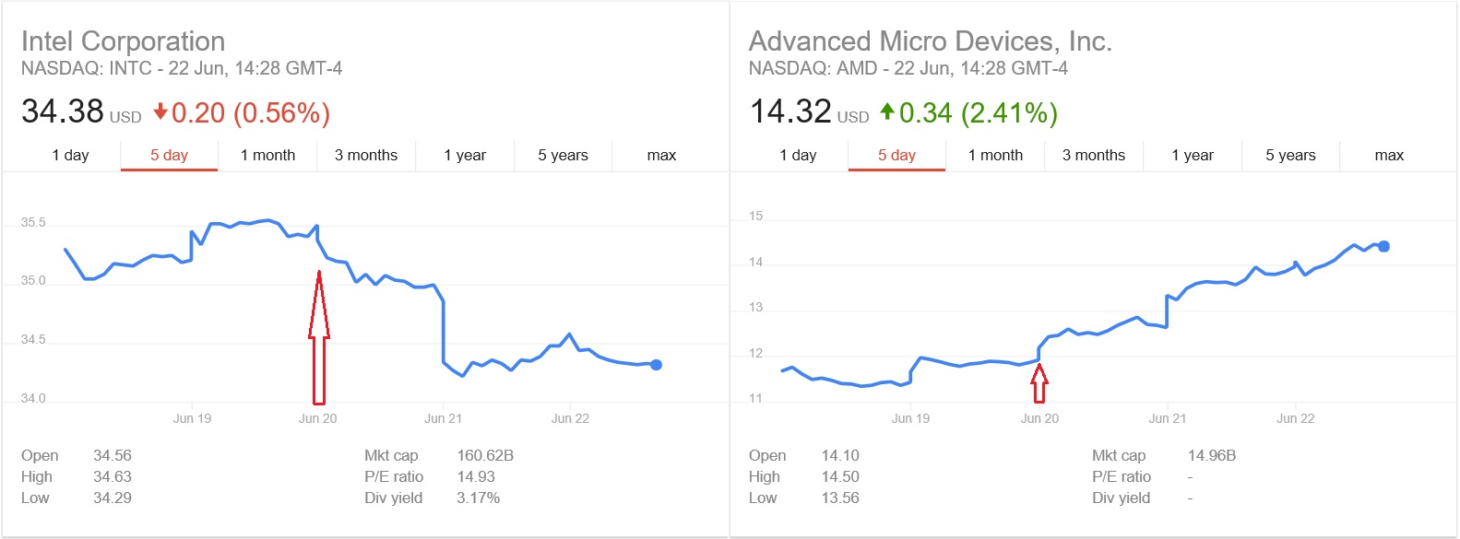
Task: Click the endpoint dot on AMD chart
Action: tap(1383, 246)
